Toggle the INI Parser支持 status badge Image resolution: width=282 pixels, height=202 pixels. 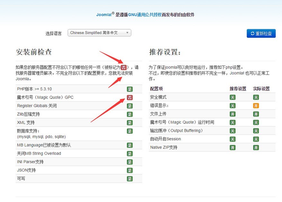(129, 162)
